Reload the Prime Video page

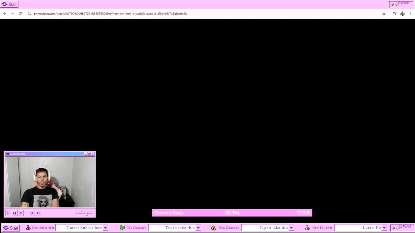point(20,14)
